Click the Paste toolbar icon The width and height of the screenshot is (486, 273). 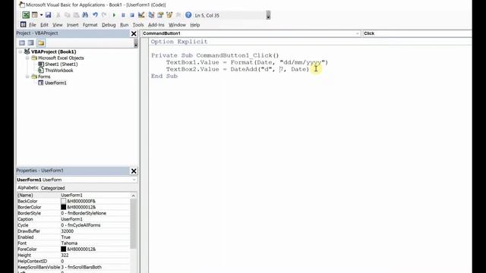tap(76, 15)
